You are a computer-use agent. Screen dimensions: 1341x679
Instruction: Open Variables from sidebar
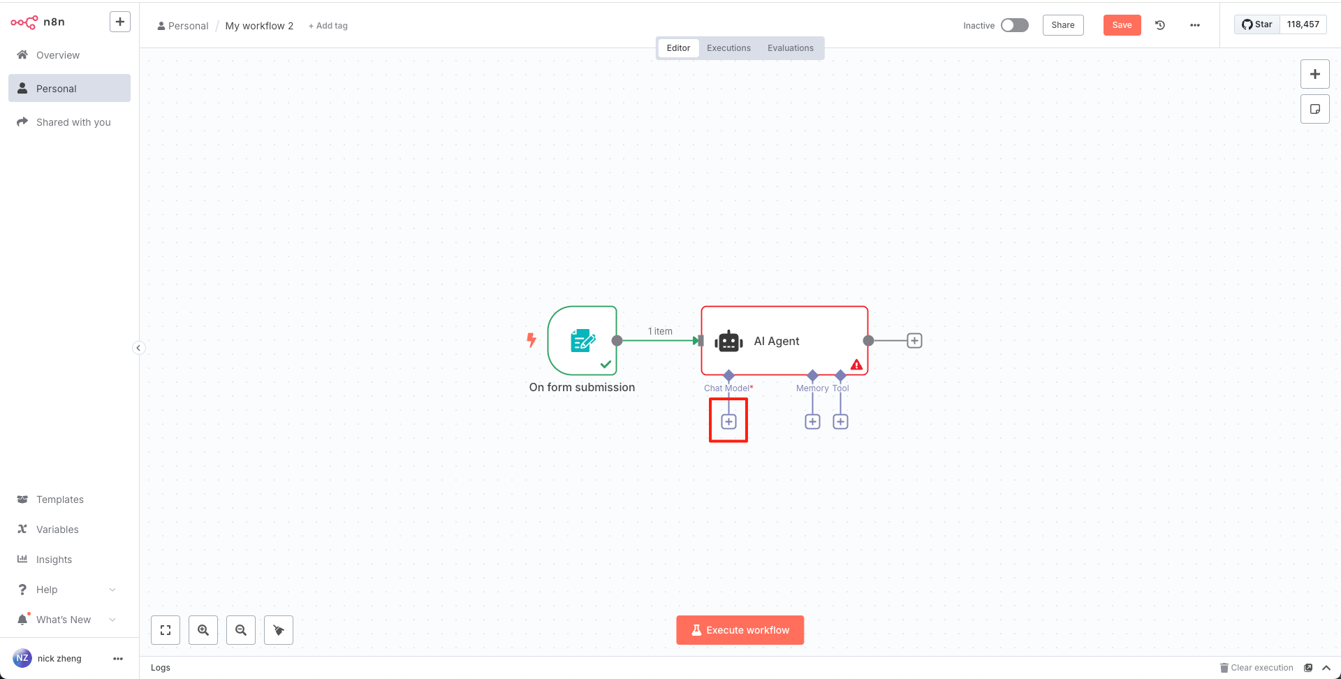coord(69,530)
